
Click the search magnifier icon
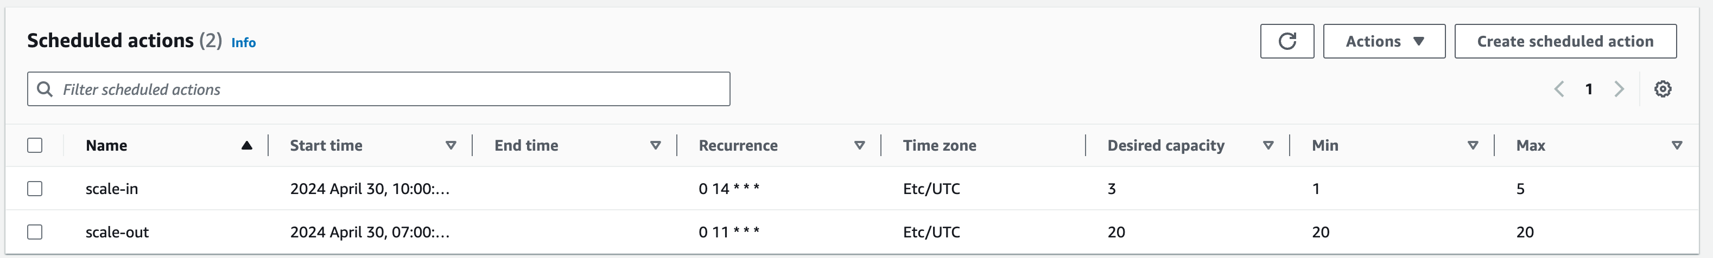click(x=45, y=89)
